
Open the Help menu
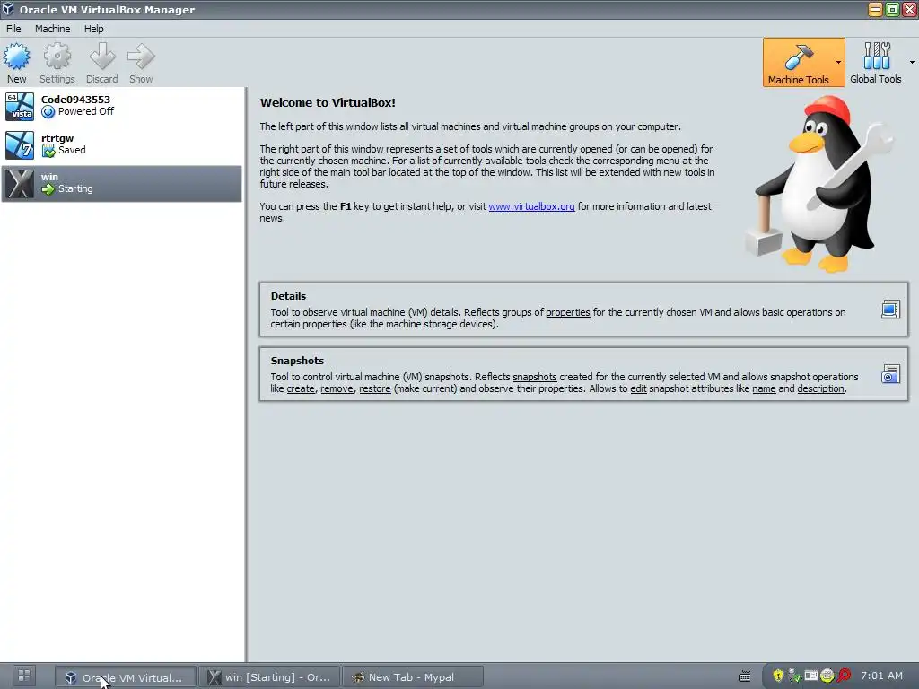point(93,29)
